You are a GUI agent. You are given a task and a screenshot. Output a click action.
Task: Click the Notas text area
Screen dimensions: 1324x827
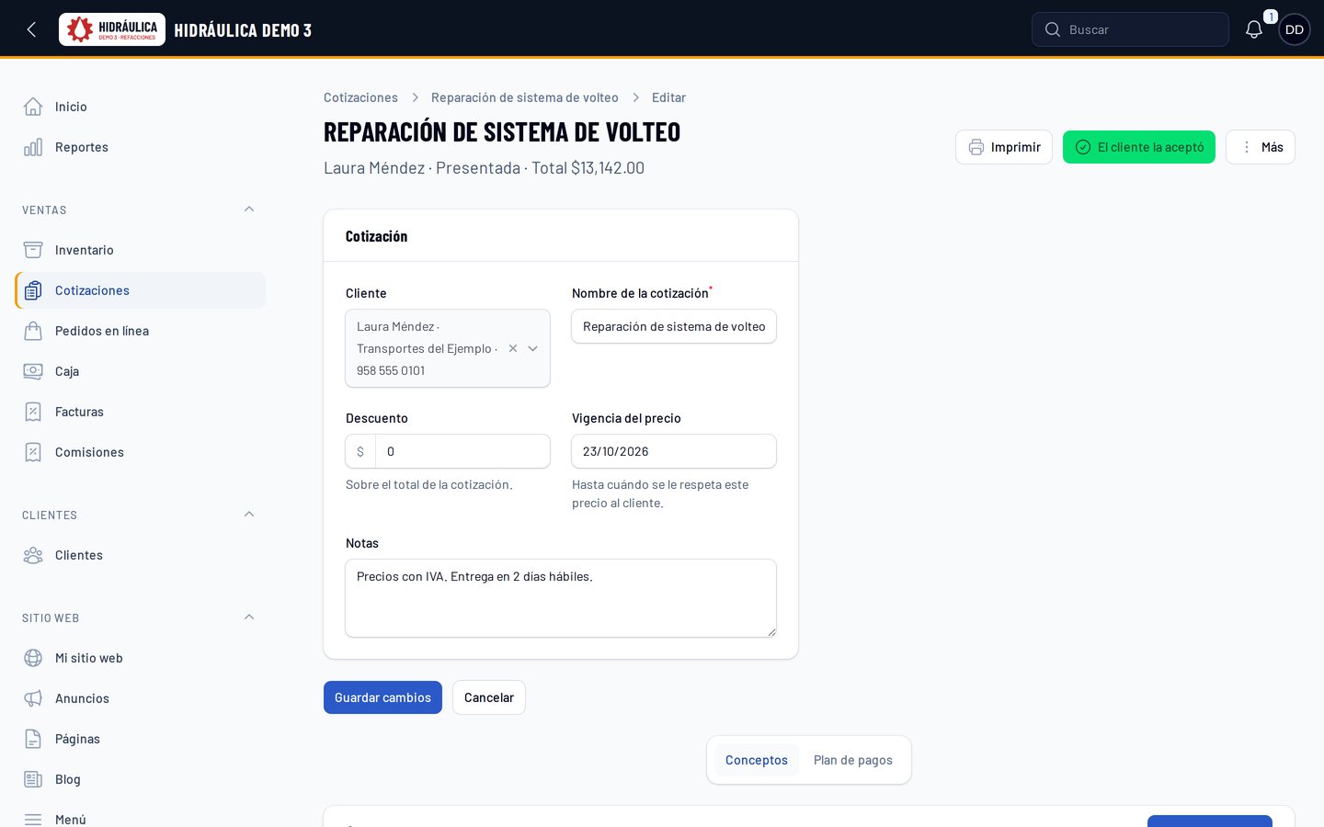[561, 598]
